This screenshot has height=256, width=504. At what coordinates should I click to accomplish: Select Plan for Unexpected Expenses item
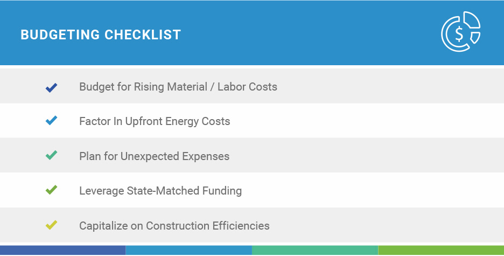tap(155, 156)
